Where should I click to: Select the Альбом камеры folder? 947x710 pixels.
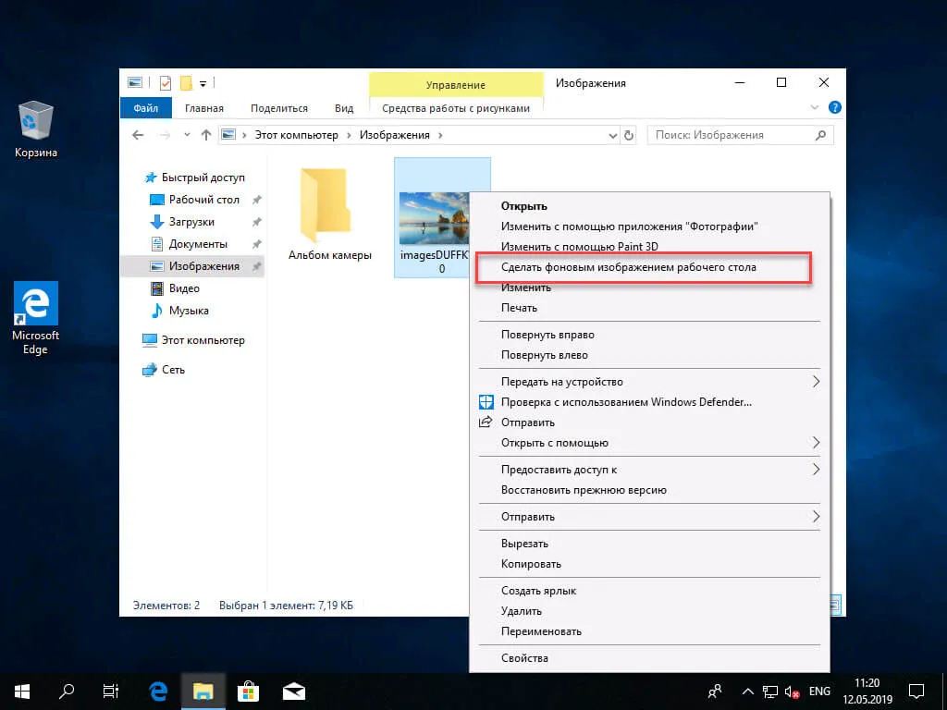point(330,214)
